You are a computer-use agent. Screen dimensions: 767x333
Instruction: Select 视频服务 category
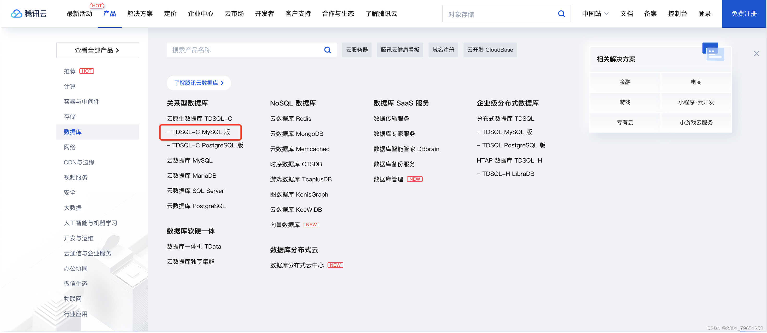[x=75, y=177]
